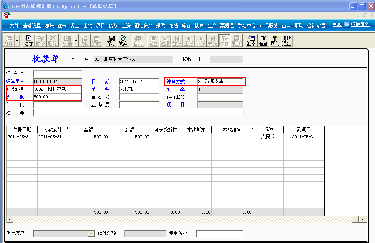Click the 退出 (Exit) toolbar icon

(x=287, y=41)
